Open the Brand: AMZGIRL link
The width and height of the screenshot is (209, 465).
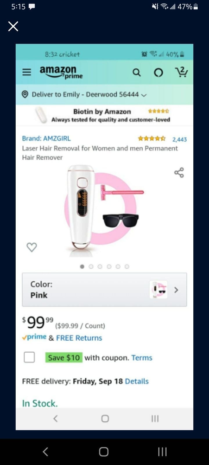tap(46, 138)
